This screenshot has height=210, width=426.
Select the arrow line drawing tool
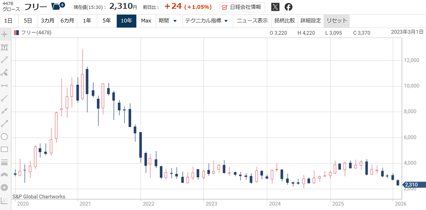click(x=5, y=124)
